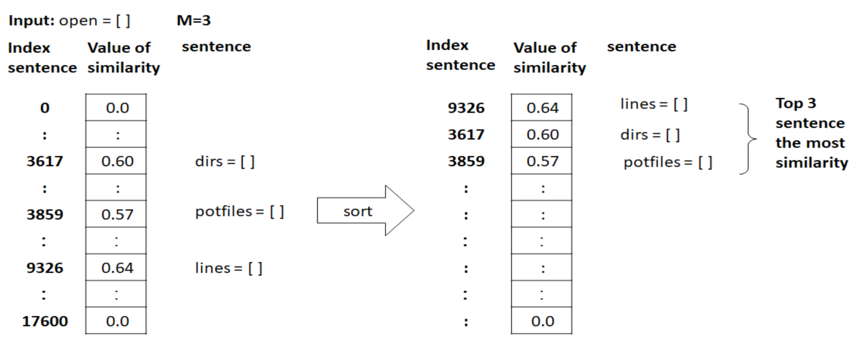Image resolution: width=857 pixels, height=346 pixels.
Task: Click the index label 17600
Action: [x=45, y=321]
